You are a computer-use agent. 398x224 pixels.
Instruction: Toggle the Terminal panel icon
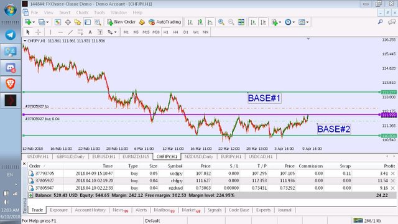coord(88,22)
